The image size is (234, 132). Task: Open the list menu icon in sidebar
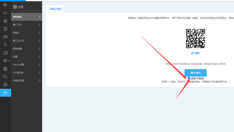(5, 13)
